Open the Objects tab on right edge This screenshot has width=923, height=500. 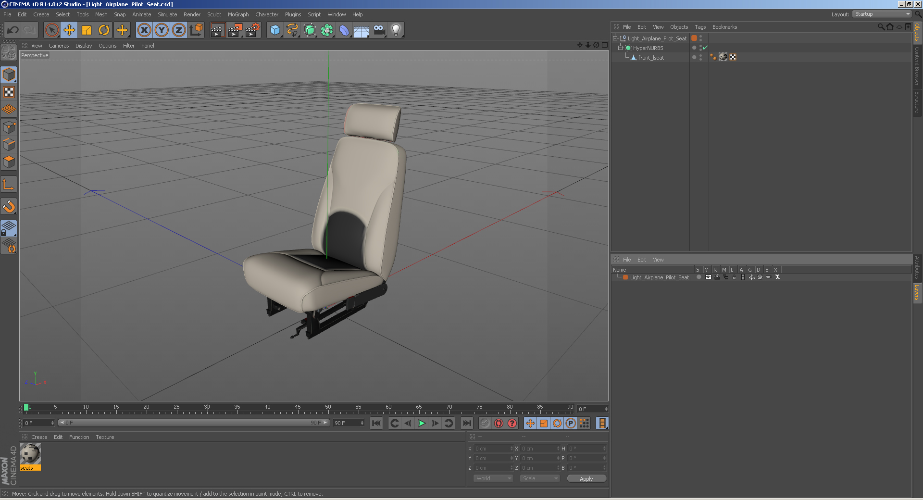pyautogui.click(x=917, y=32)
